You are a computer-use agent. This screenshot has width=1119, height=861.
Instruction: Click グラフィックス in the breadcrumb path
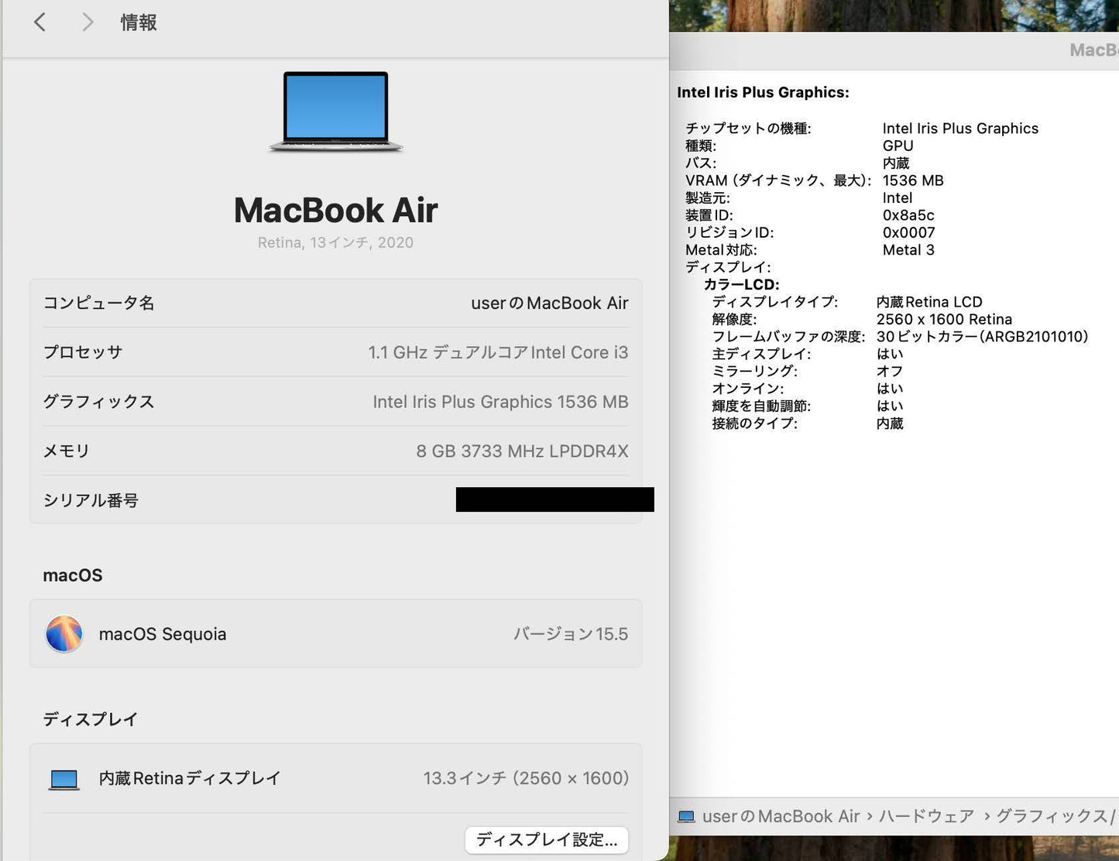click(x=1053, y=815)
